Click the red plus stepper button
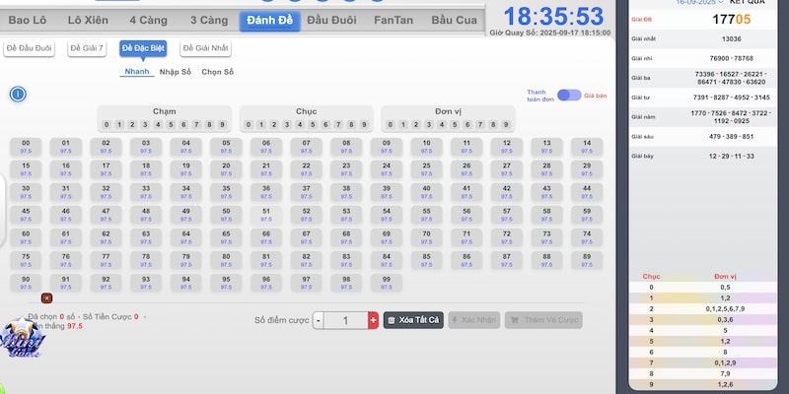Image resolution: width=789 pixels, height=394 pixels. 373,320
